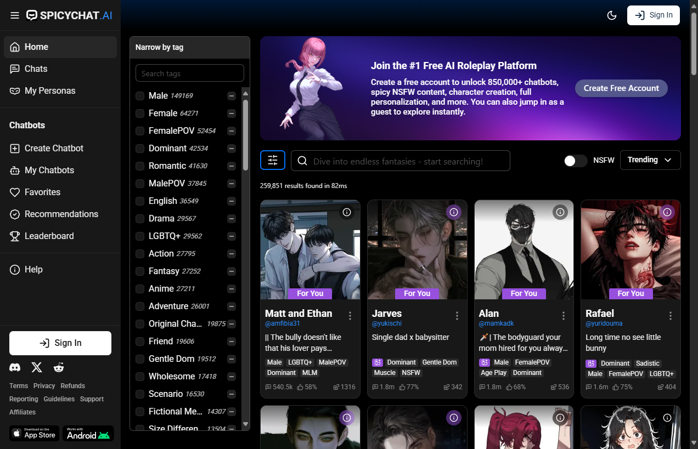This screenshot has width=698, height=449.
Task: Go to Chats in the sidebar
Action: click(36, 69)
